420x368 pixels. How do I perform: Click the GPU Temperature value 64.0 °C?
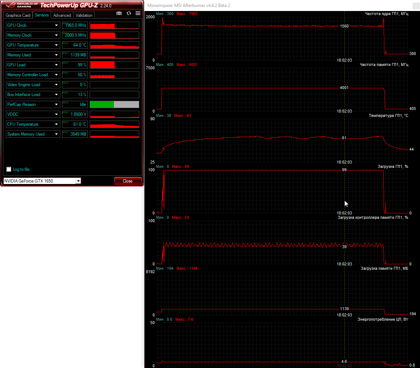(75, 45)
